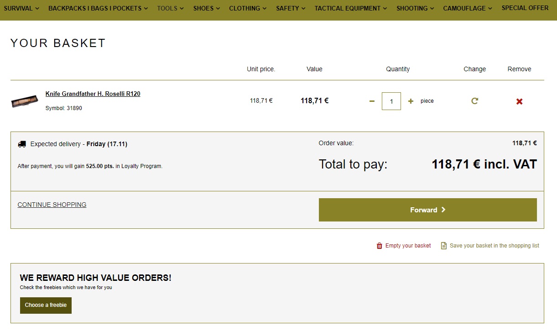Click document icon beside Save your basket
The width and height of the screenshot is (557, 332).
(x=443, y=246)
